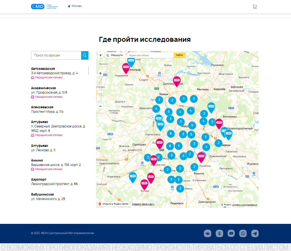291x251 pixels.
Task: Select the Академическая office entry
Action: 49,92
